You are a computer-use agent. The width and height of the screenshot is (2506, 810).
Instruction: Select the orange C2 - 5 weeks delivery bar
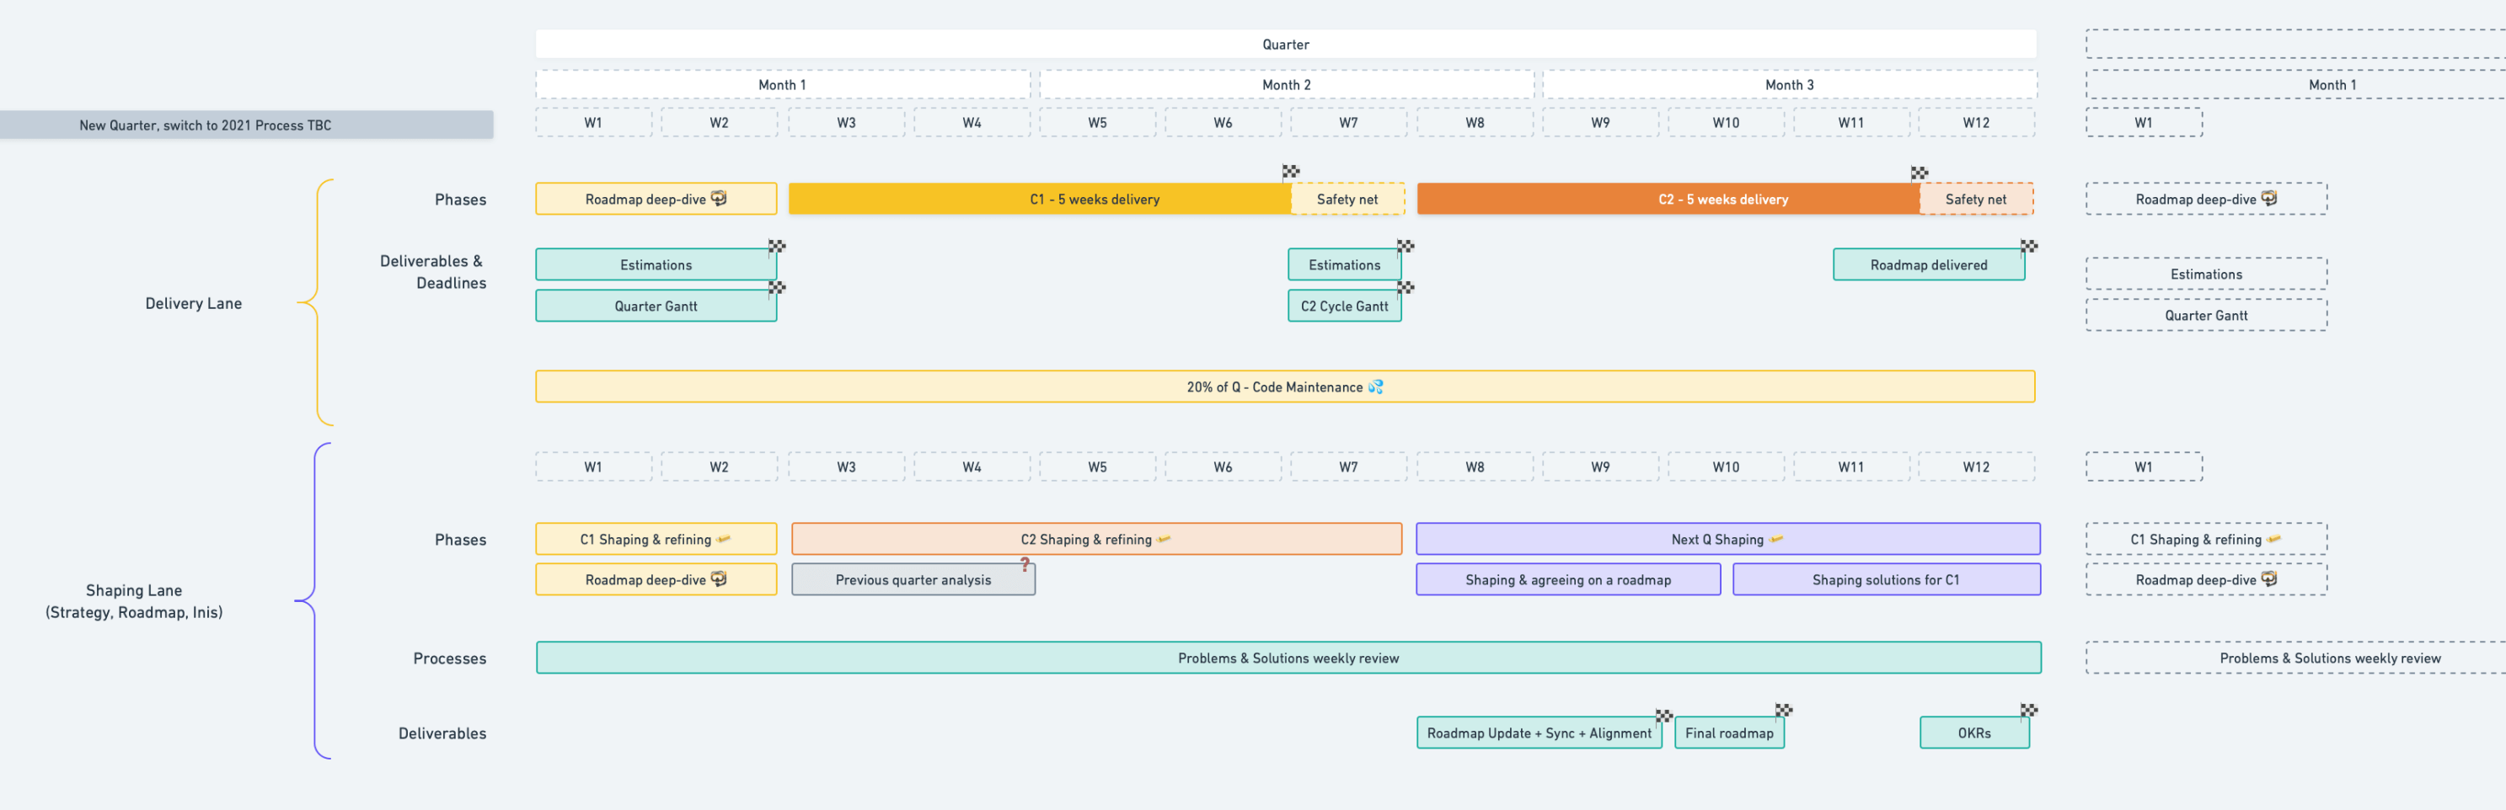[1668, 200]
